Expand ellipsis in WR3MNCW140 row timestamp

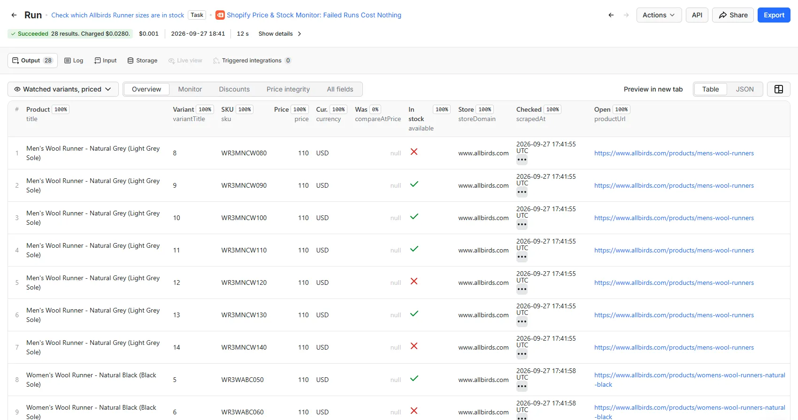tap(522, 354)
